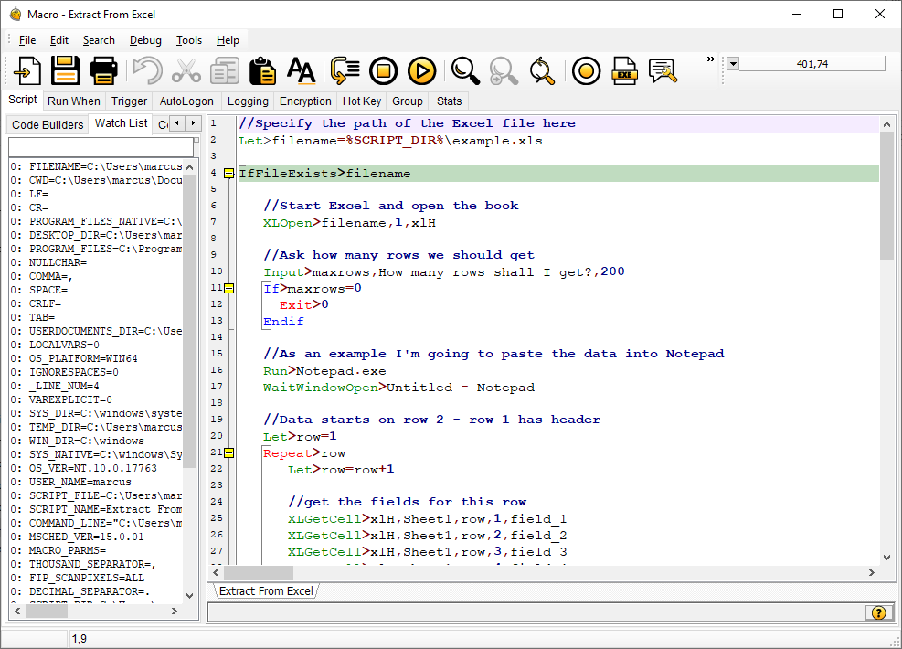Image resolution: width=902 pixels, height=649 pixels.
Task: Open the Help menu
Action: pos(228,40)
